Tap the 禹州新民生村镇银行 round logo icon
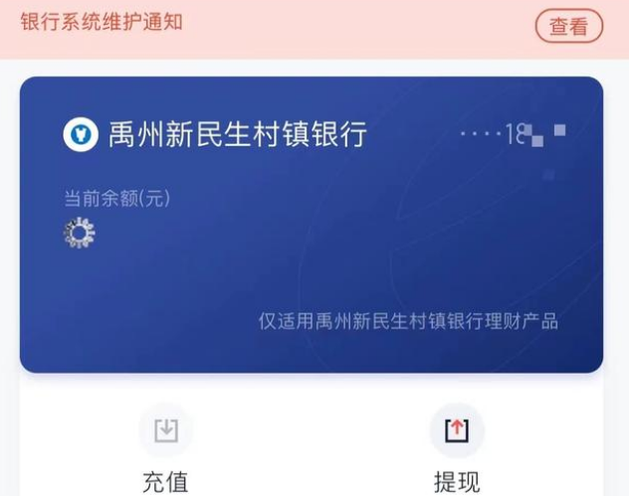This screenshot has height=496, width=629. (x=81, y=134)
